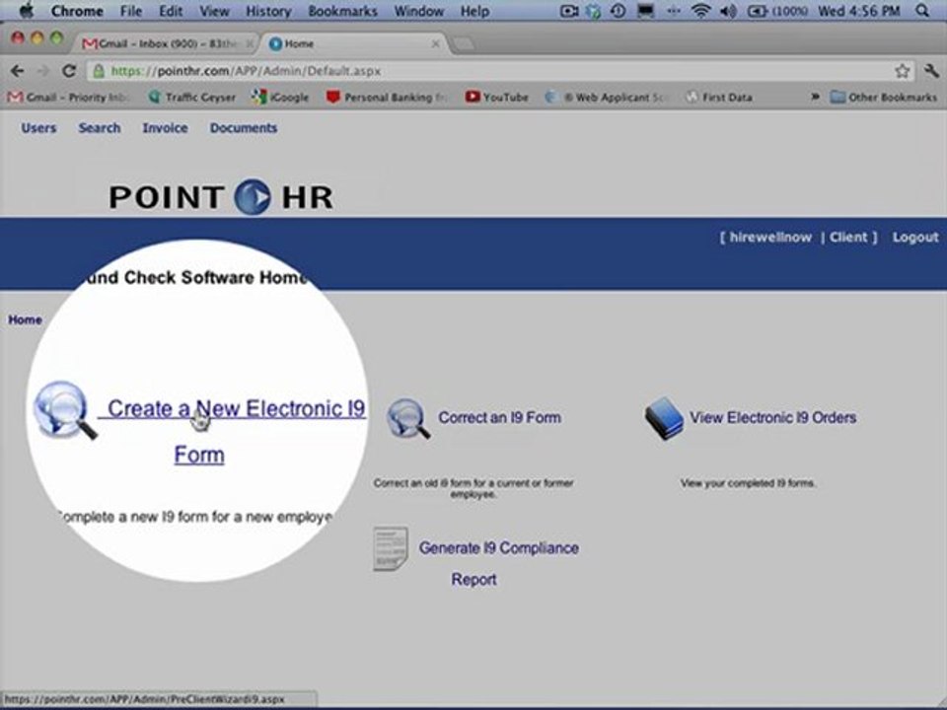
Task: Open Gmail Priority Inbox bookmark
Action: [x=68, y=98]
